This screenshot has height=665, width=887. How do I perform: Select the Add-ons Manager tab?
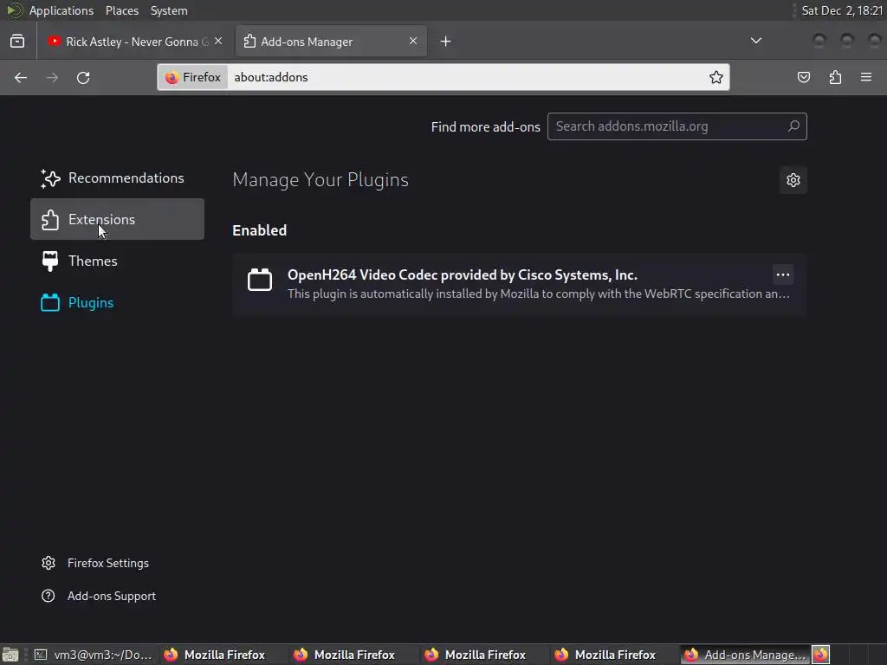[331, 42]
